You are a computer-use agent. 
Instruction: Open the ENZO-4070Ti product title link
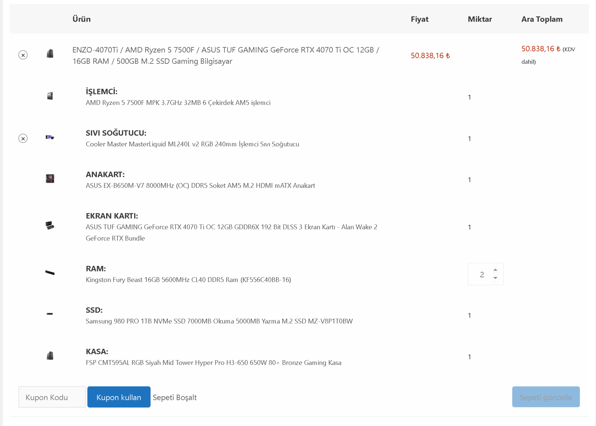[226, 56]
